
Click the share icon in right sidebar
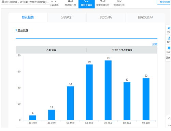tap(169, 28)
